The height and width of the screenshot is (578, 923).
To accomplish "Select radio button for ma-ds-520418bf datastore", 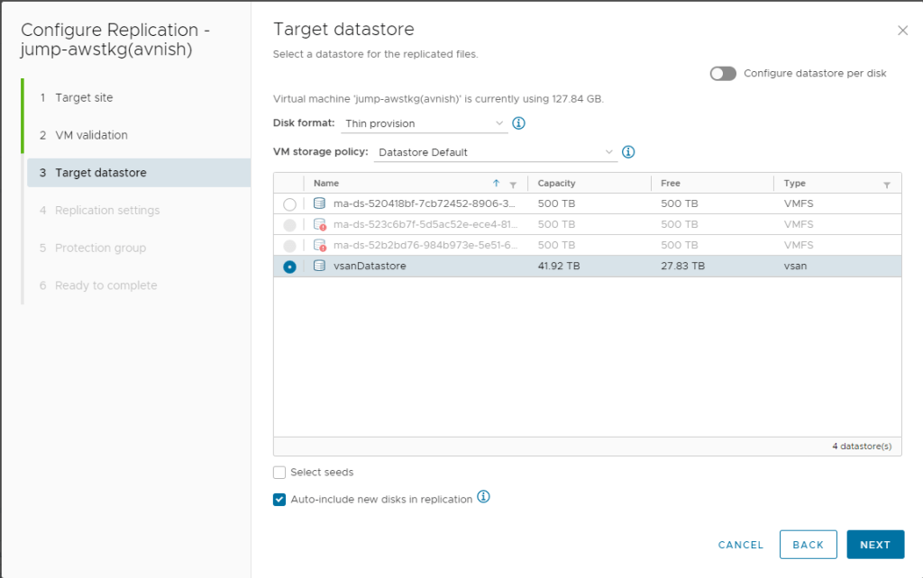I will click(289, 204).
